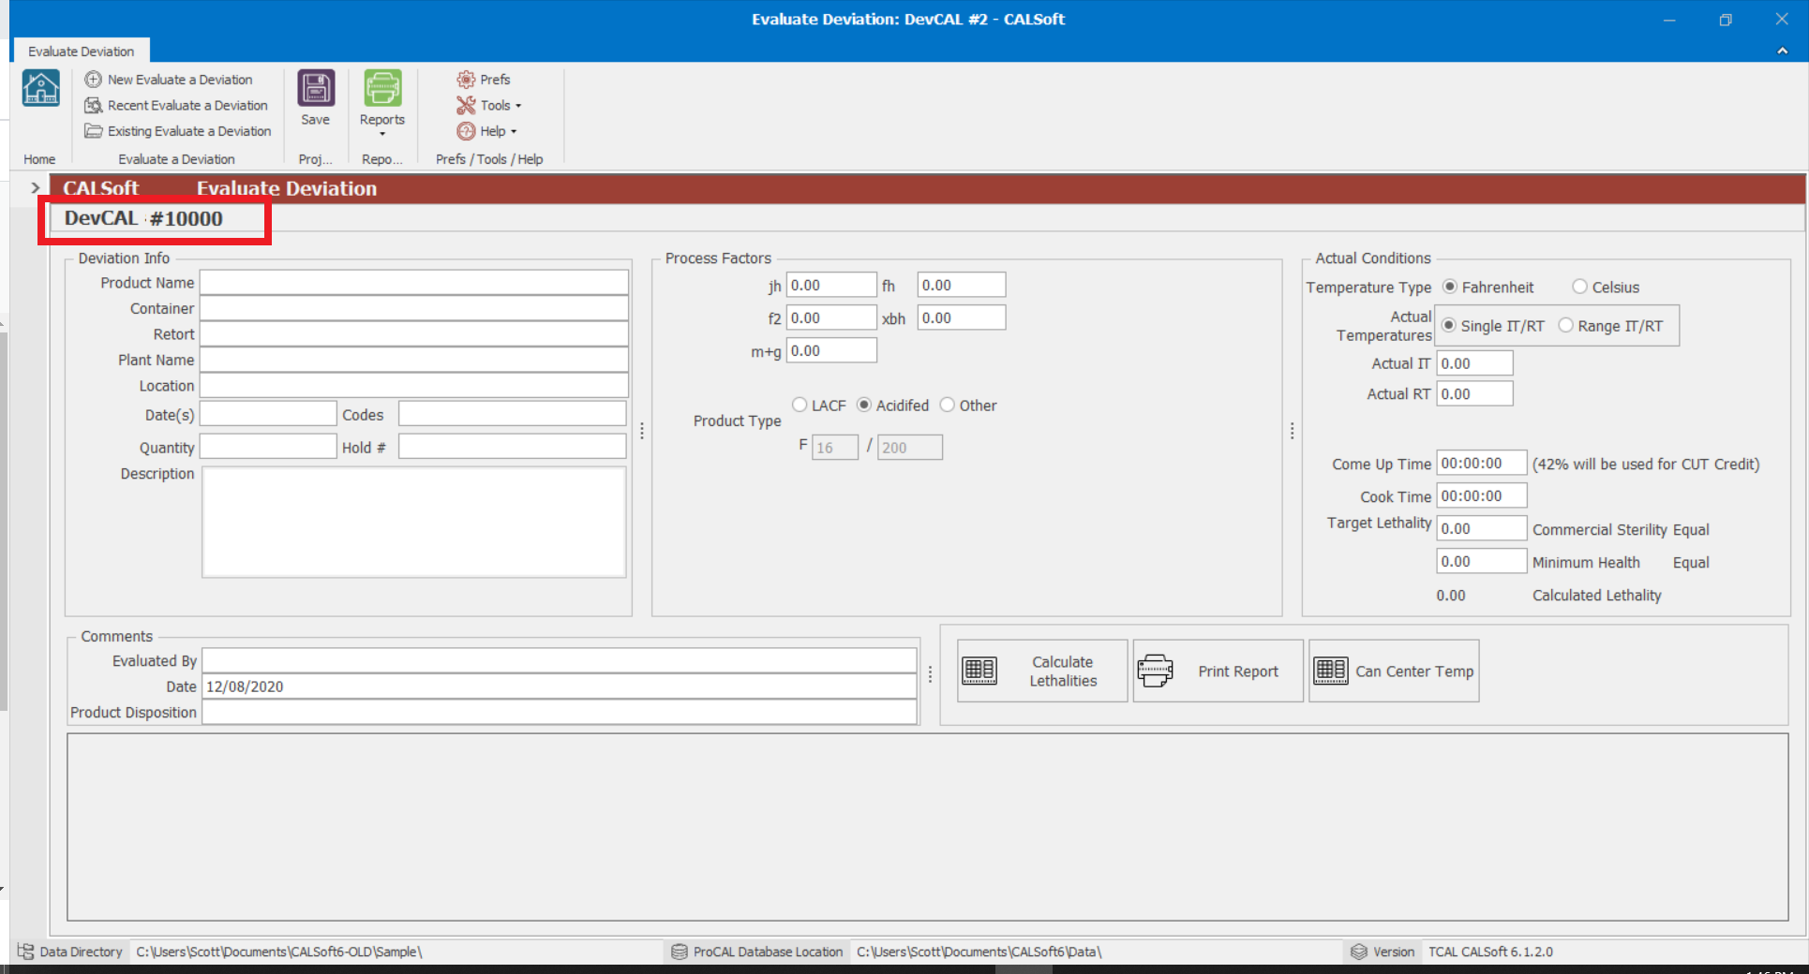The height and width of the screenshot is (974, 1809).
Task: Collapse the ribbon with the chevron
Action: [x=1782, y=51]
